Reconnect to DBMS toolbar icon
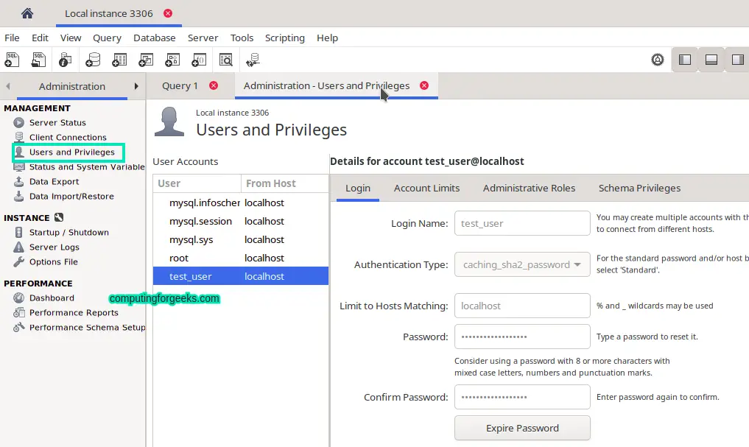749x447 pixels. click(253, 60)
